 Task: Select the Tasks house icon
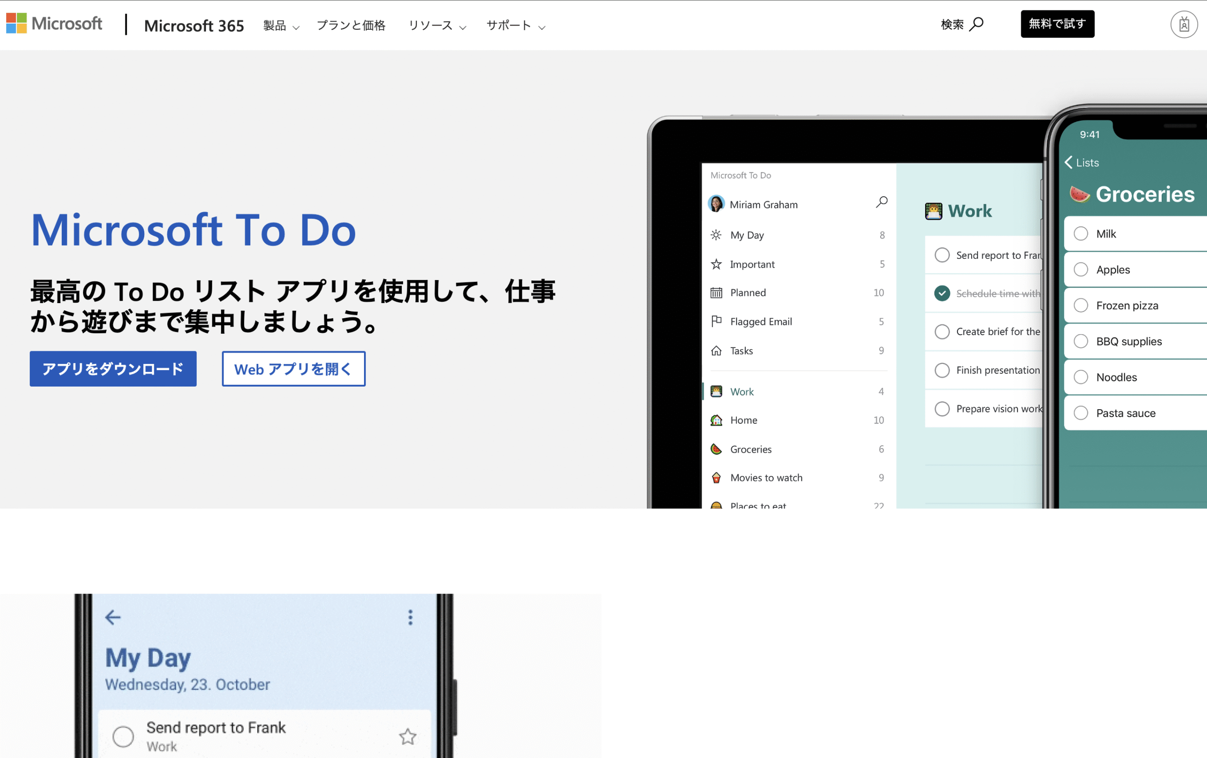[x=716, y=351]
